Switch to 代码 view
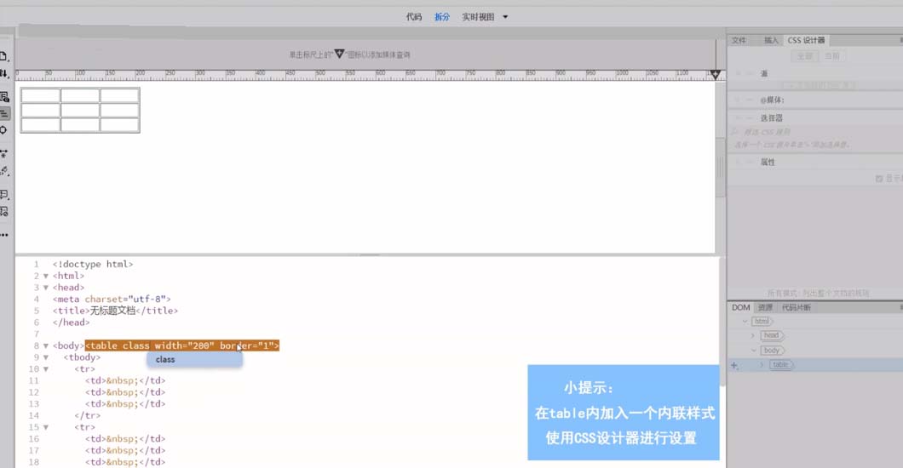Screen dimensions: 903x468 tap(413, 17)
